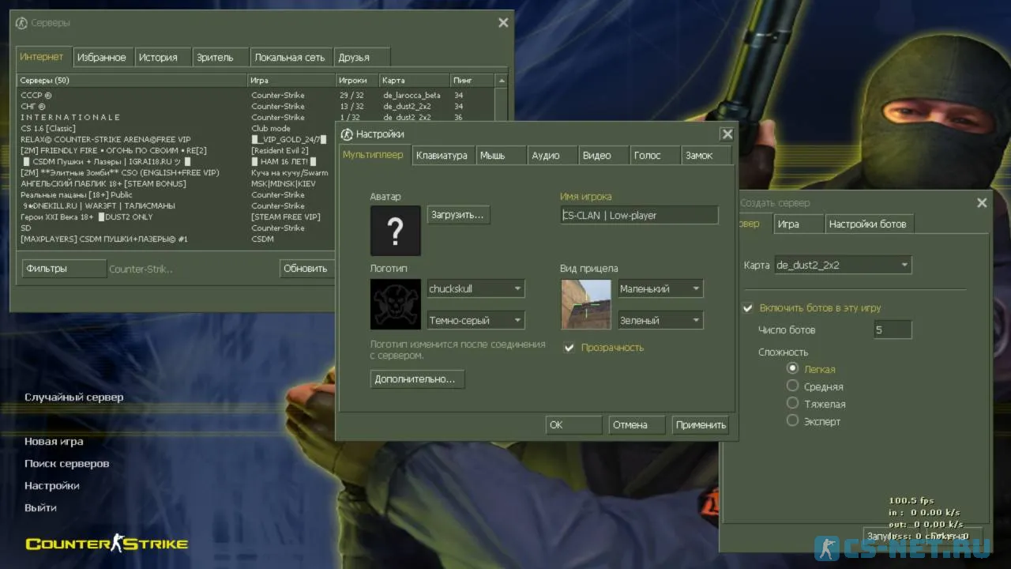Confirm settings with the OK button

[573, 425]
